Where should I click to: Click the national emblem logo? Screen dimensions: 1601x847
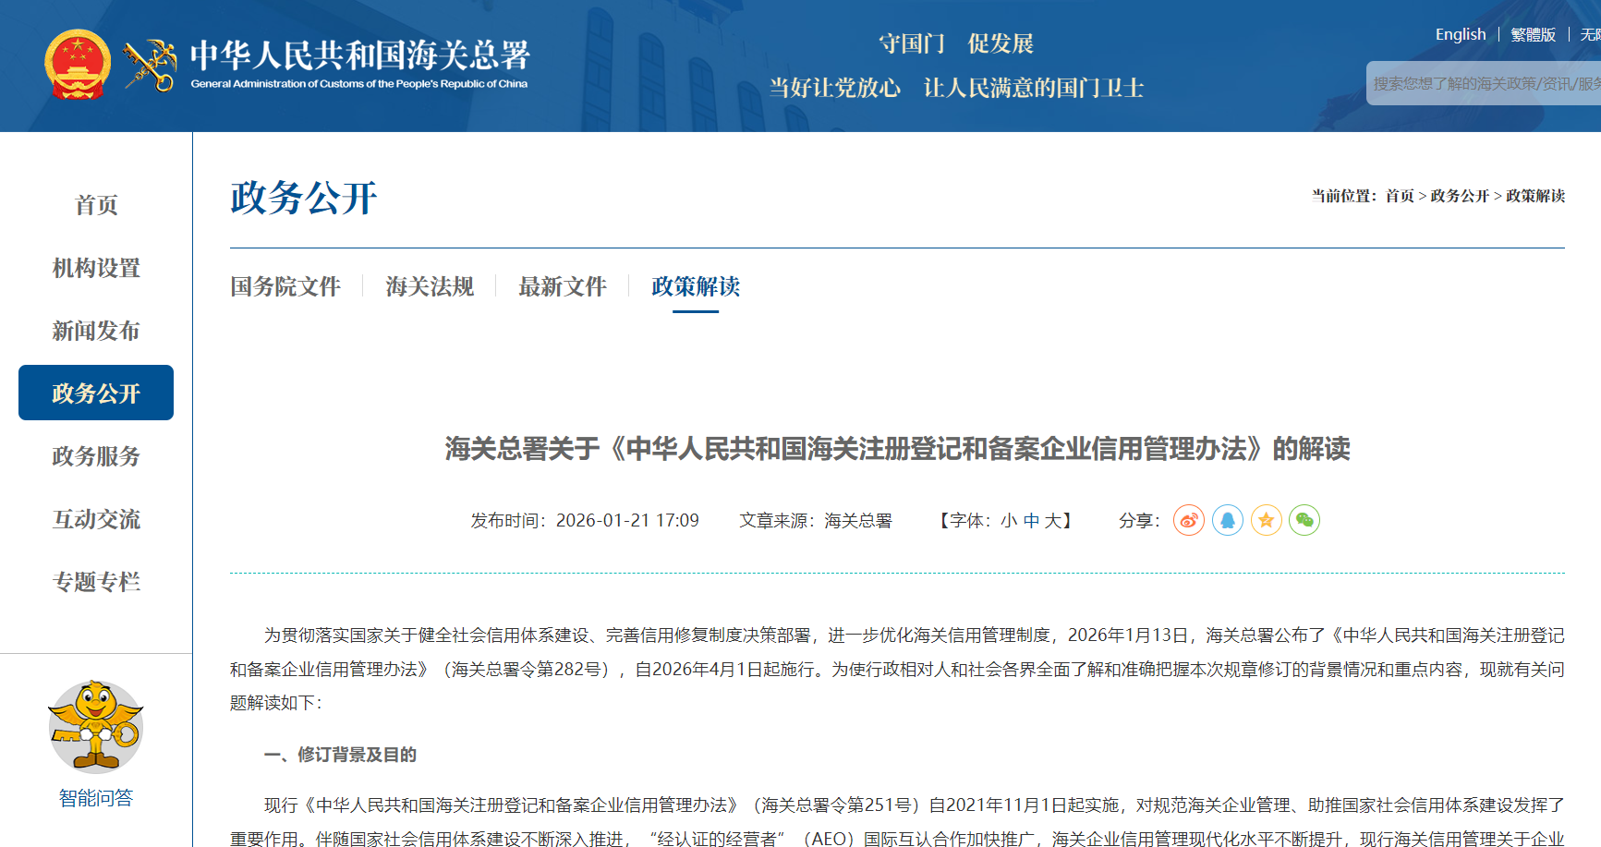78,65
